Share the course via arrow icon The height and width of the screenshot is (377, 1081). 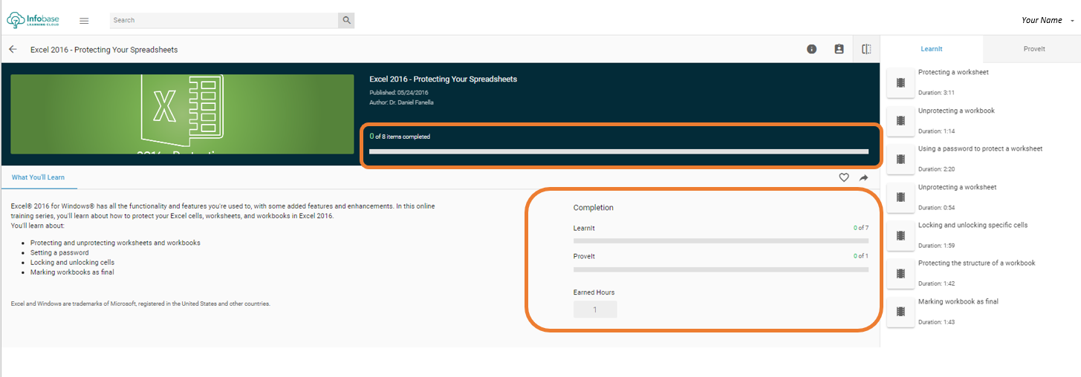click(864, 177)
